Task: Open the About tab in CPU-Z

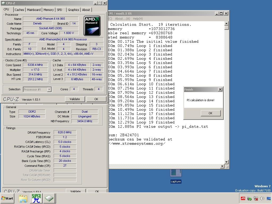Action: (x=86, y=10)
